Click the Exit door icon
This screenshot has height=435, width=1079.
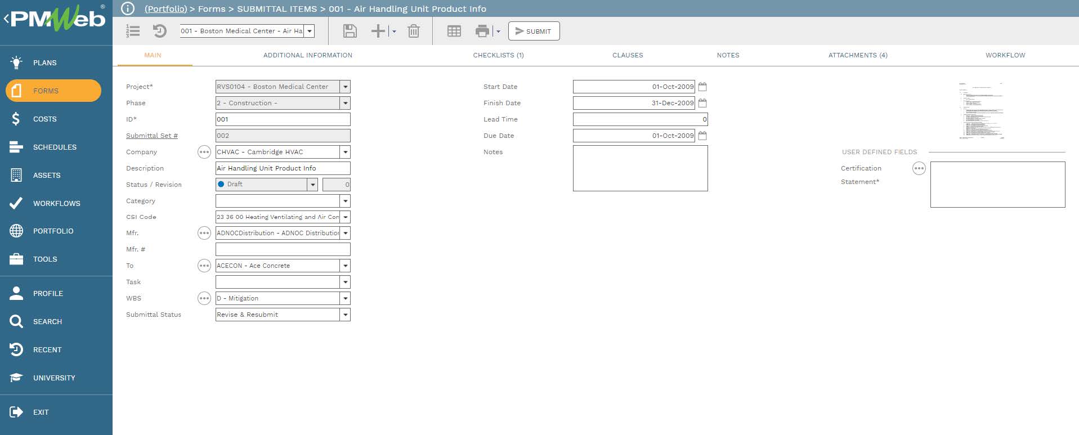[x=16, y=412]
